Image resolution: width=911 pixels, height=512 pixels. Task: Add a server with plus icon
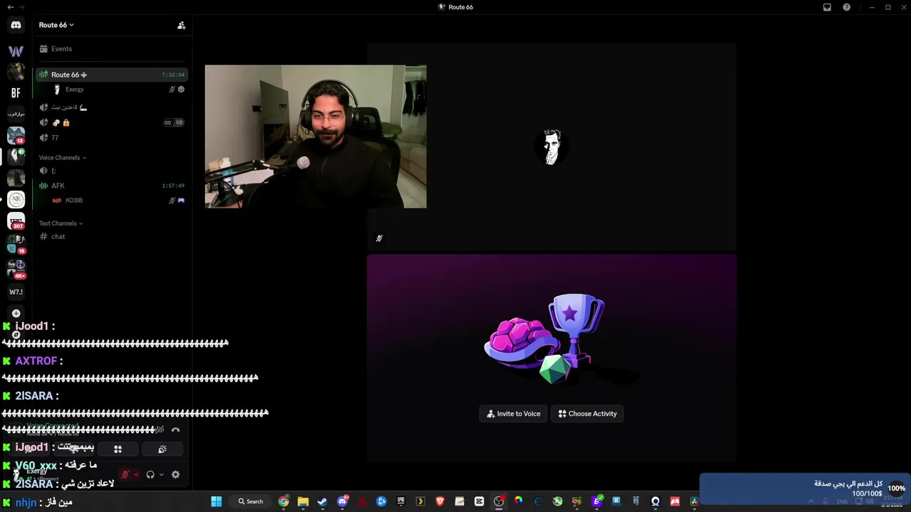coord(16,313)
